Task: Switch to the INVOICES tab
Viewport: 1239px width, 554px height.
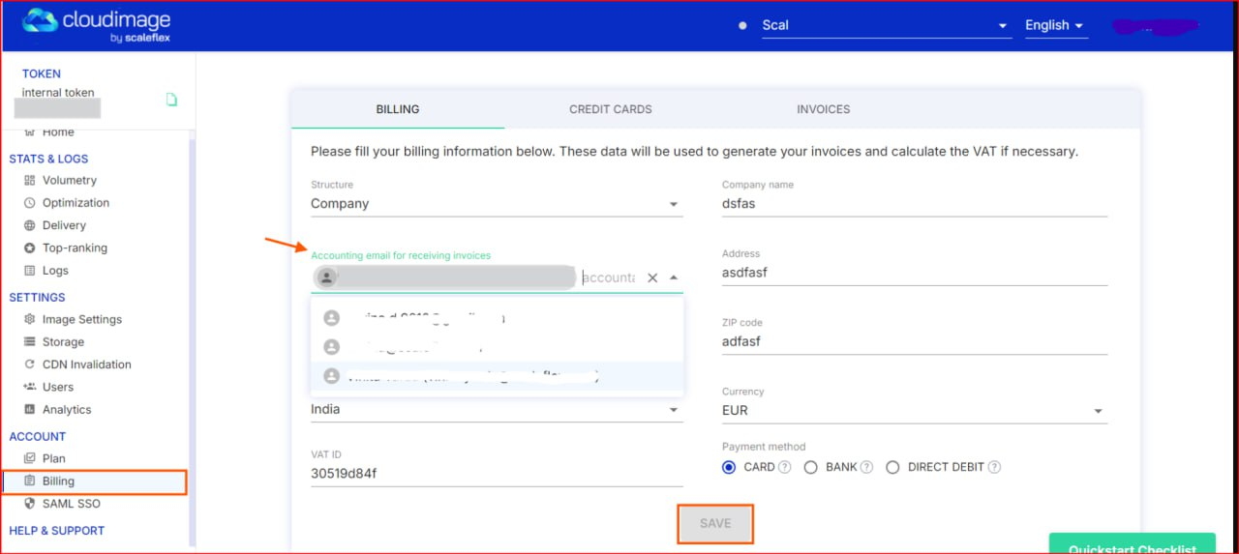Action: click(823, 109)
